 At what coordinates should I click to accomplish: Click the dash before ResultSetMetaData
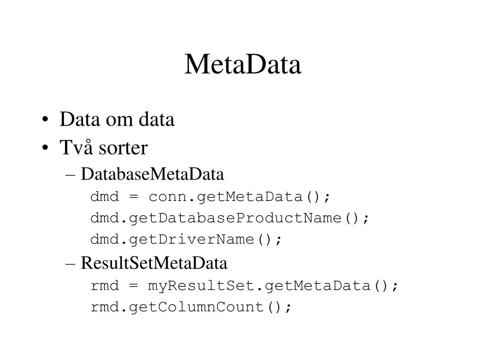[x=70, y=264]
